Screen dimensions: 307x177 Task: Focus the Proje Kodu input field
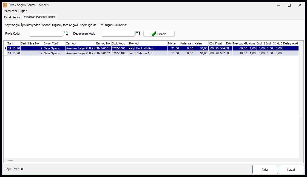pyautogui.click(x=46, y=33)
